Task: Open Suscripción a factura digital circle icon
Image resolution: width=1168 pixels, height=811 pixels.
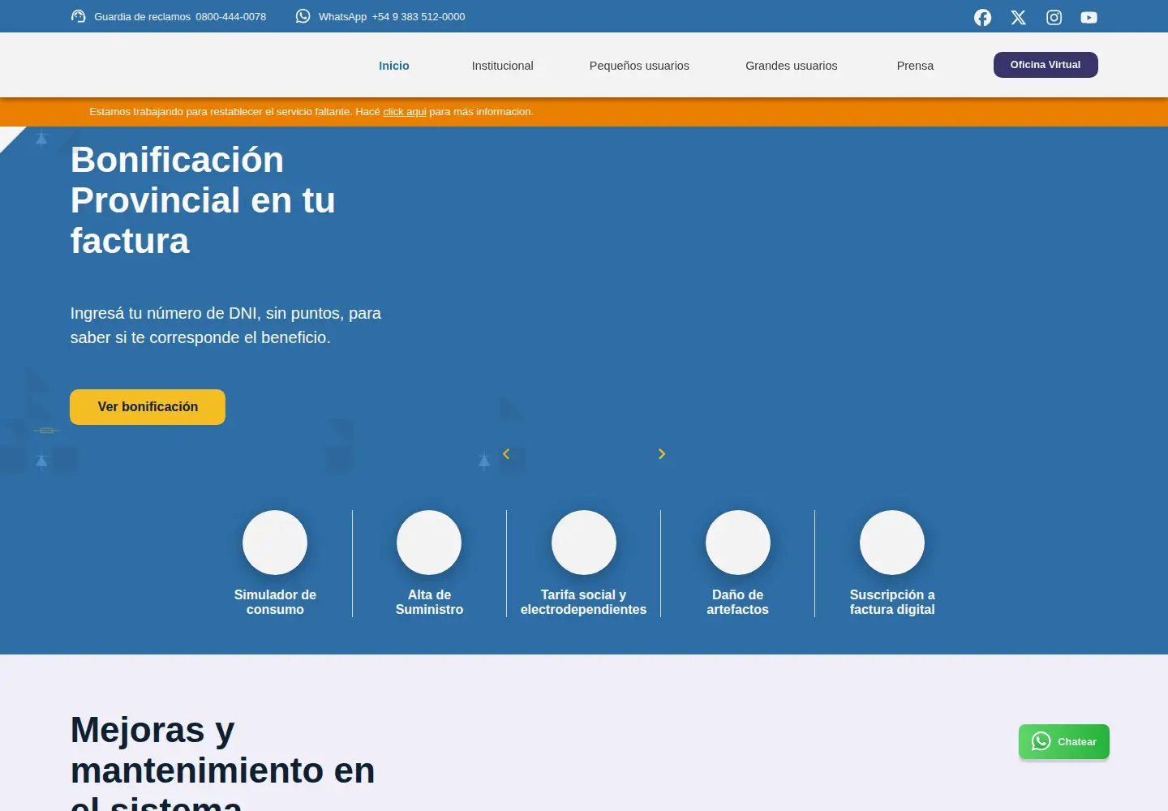Action: 892,543
